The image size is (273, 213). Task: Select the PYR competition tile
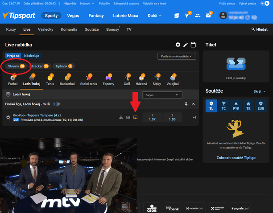click(236, 106)
